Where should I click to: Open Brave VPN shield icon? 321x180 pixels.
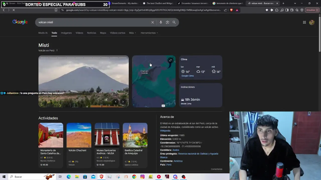pyautogui.click(x=302, y=10)
